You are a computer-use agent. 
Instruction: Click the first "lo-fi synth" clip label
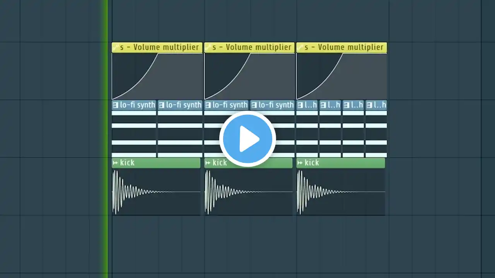[138, 105]
